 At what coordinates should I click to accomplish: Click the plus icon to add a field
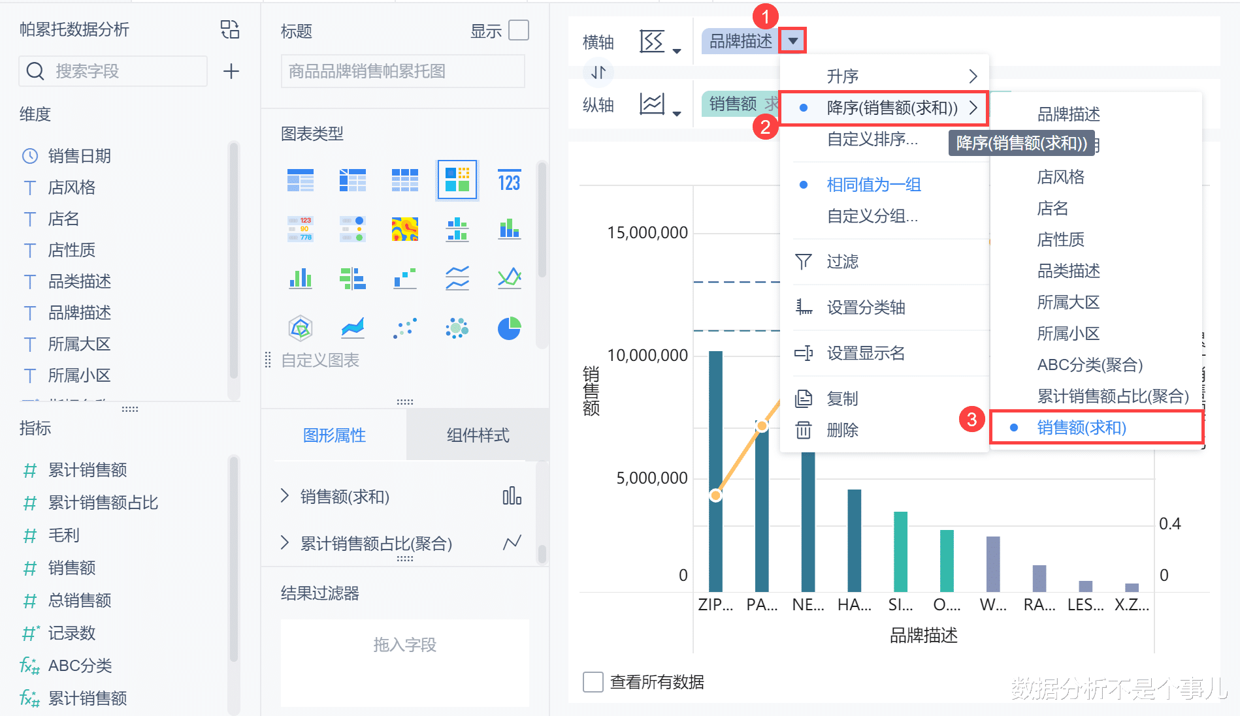230,70
